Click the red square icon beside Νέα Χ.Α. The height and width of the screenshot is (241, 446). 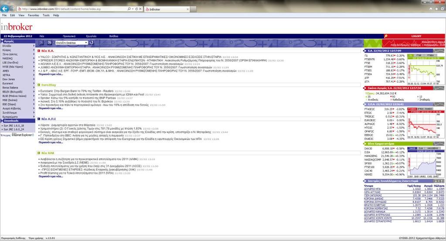[x=39, y=51]
